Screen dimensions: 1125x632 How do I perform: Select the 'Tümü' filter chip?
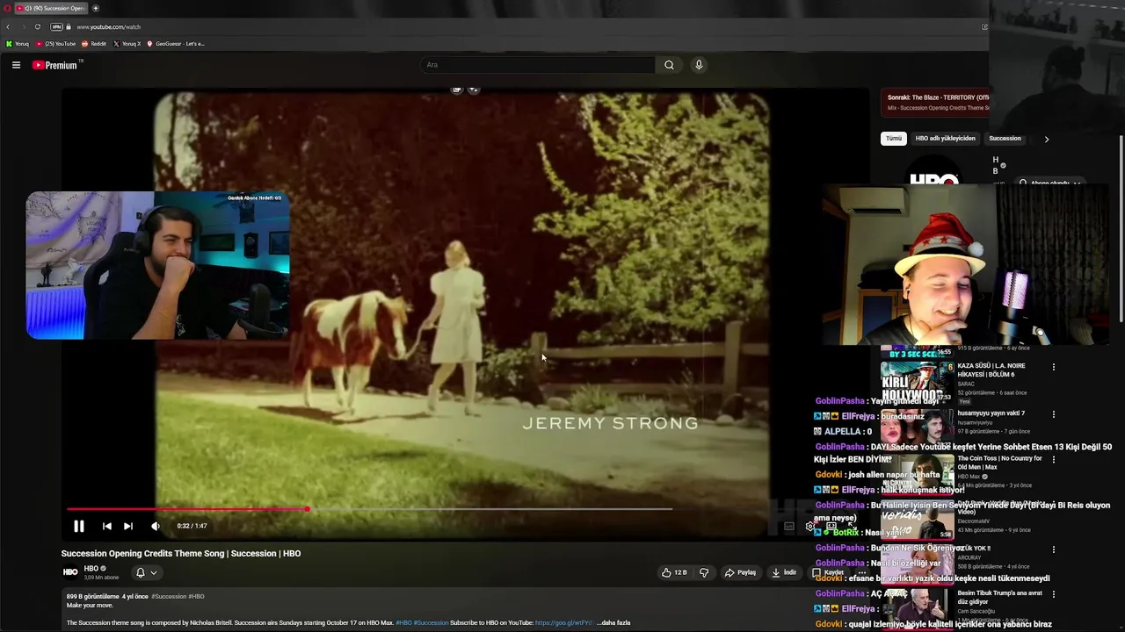coord(894,139)
